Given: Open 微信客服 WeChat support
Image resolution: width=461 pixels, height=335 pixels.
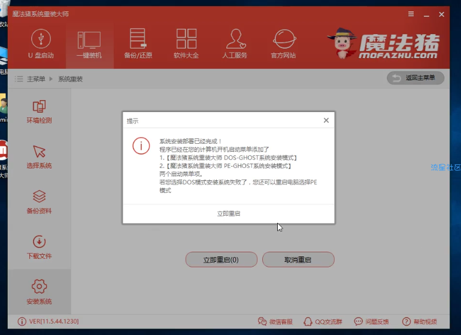Looking at the screenshot, I should point(275,321).
